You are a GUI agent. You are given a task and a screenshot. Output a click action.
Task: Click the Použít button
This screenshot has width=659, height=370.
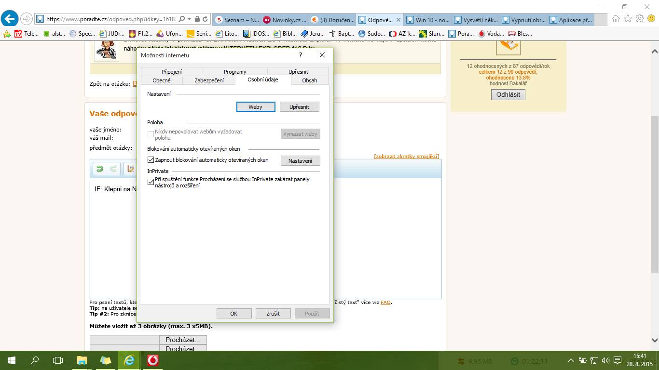(312, 314)
